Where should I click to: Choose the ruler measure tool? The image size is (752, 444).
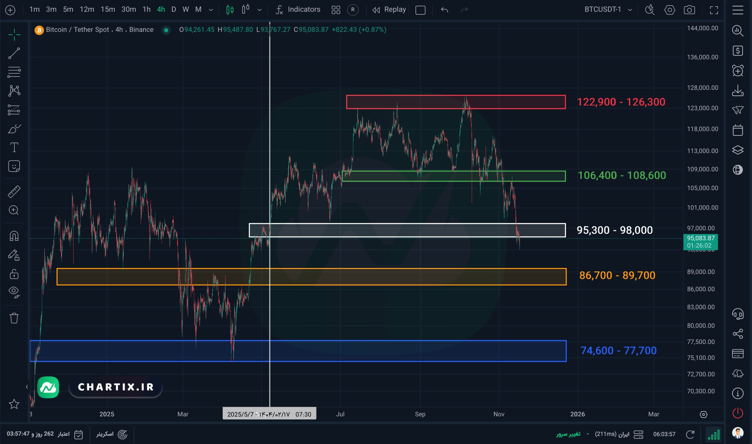[14, 192]
